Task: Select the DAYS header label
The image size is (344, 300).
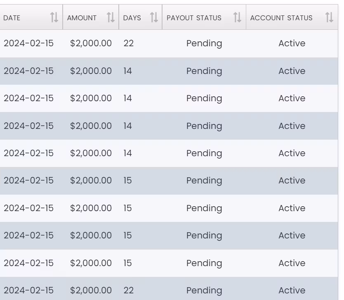Action: [132, 18]
